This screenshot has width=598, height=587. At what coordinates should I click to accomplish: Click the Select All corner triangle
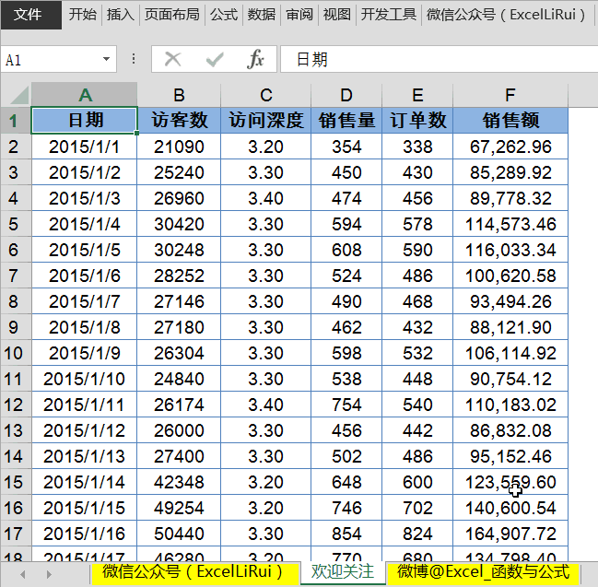18,95
